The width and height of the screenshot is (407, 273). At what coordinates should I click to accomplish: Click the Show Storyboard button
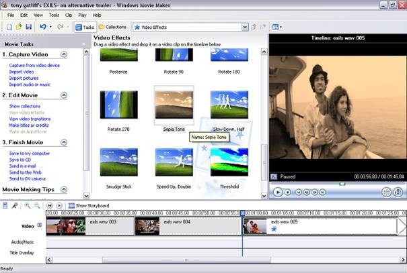point(89,206)
